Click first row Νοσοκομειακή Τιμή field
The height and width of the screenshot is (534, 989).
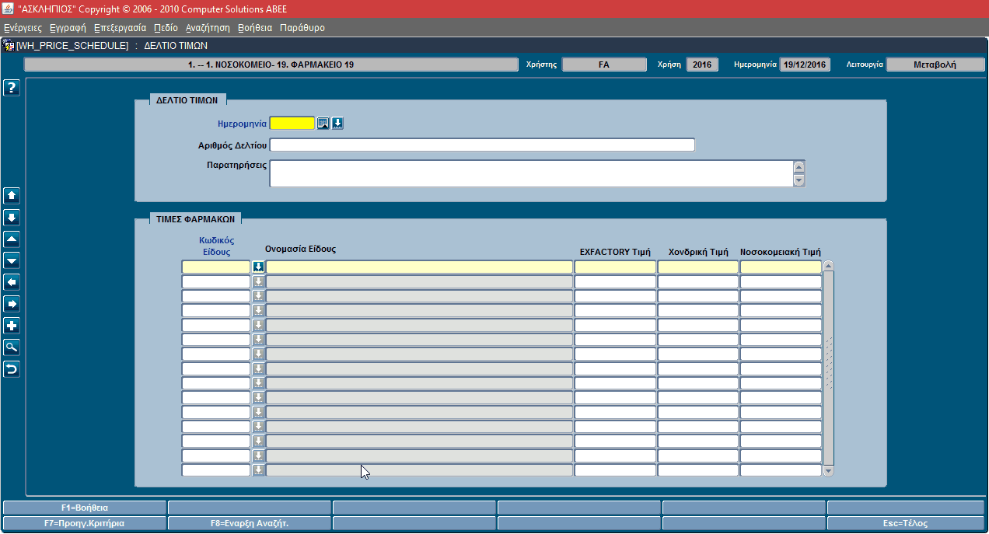(x=781, y=267)
